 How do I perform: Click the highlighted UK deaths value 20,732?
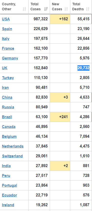coord(83,68)
